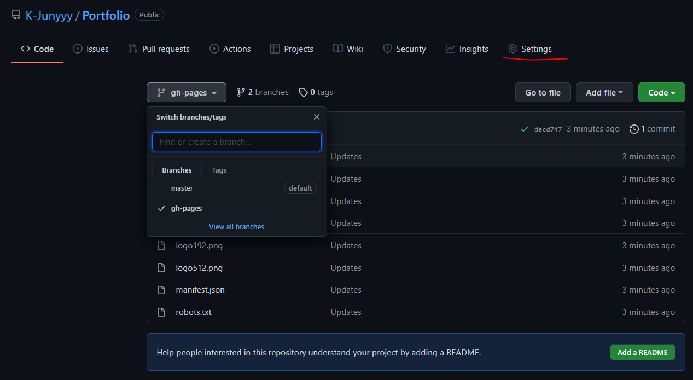Image resolution: width=693 pixels, height=380 pixels.
Task: Open the 1 commit history link
Action: (x=653, y=129)
